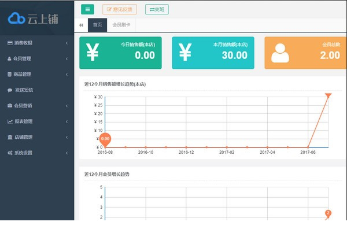Screen dimensions: 347x229
Task: Click the 2016-10 axis label
Action: 146,152
